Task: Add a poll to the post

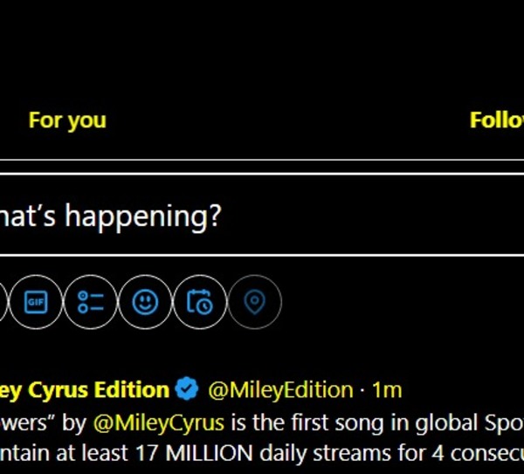Action: (x=91, y=303)
